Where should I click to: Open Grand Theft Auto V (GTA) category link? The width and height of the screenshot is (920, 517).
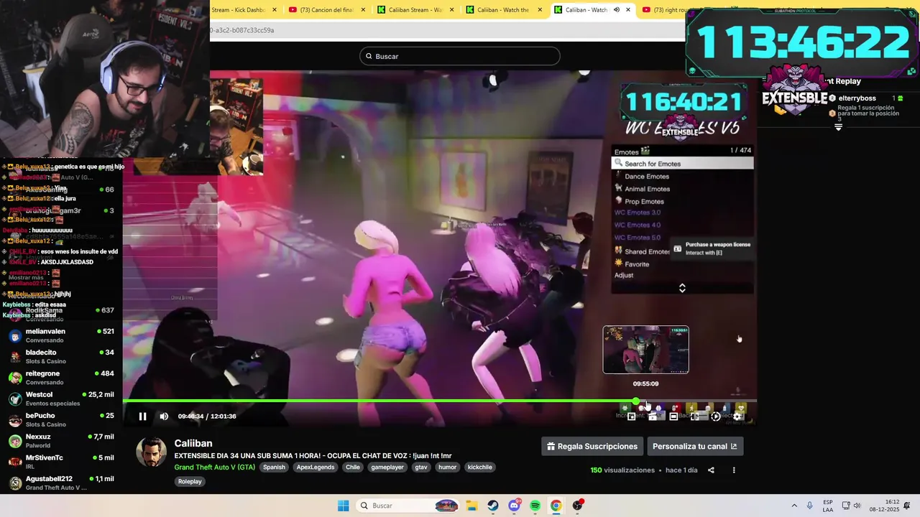click(x=214, y=467)
